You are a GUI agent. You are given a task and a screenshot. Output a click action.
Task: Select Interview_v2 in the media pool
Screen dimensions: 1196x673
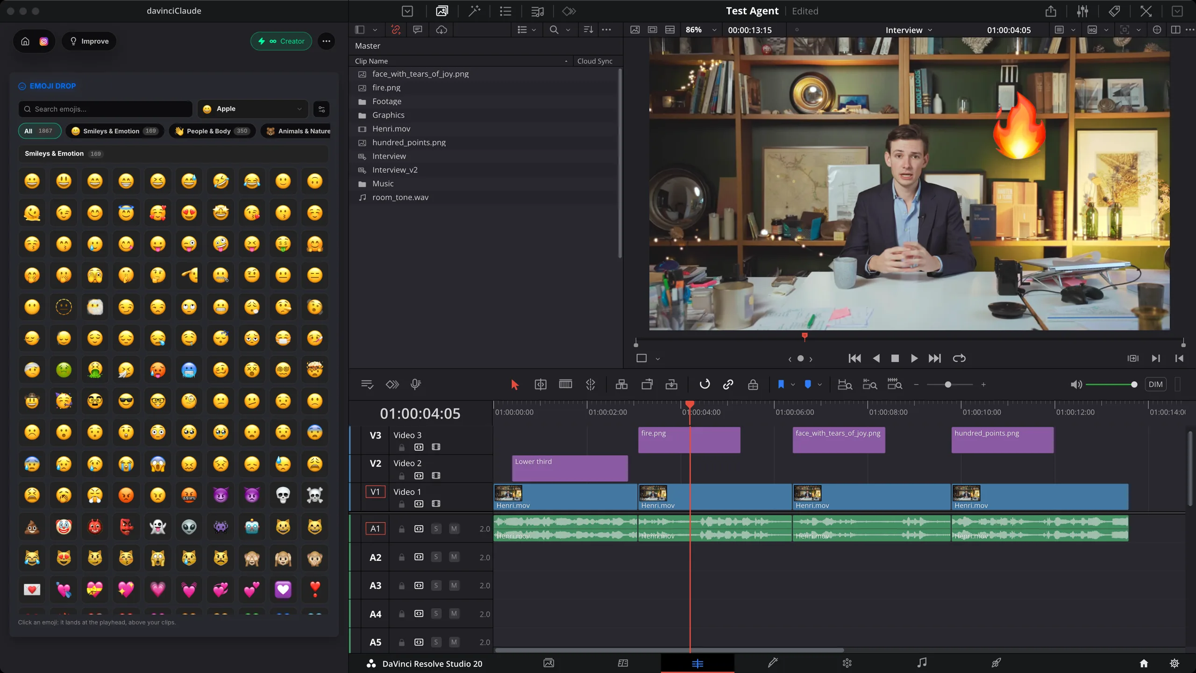click(x=395, y=170)
